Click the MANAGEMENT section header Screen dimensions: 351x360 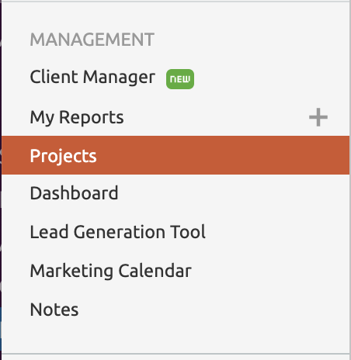click(92, 40)
